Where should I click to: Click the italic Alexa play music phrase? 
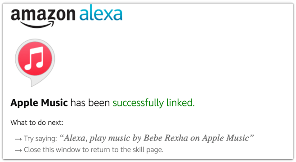point(157,138)
